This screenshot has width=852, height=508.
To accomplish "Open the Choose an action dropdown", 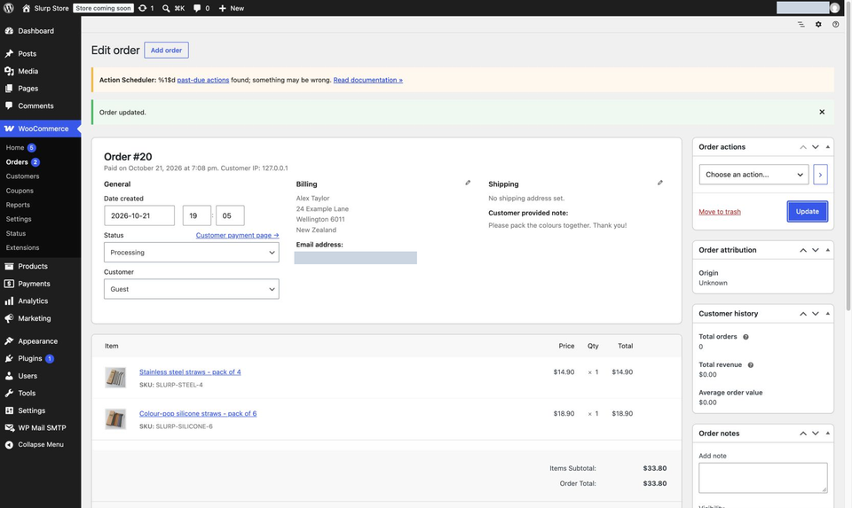I will (x=753, y=175).
